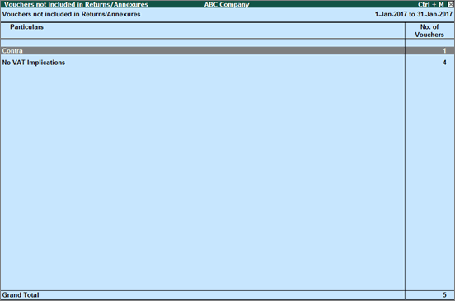The width and height of the screenshot is (455, 301).
Task: Click the Grand Total row label
Action: click(x=21, y=295)
